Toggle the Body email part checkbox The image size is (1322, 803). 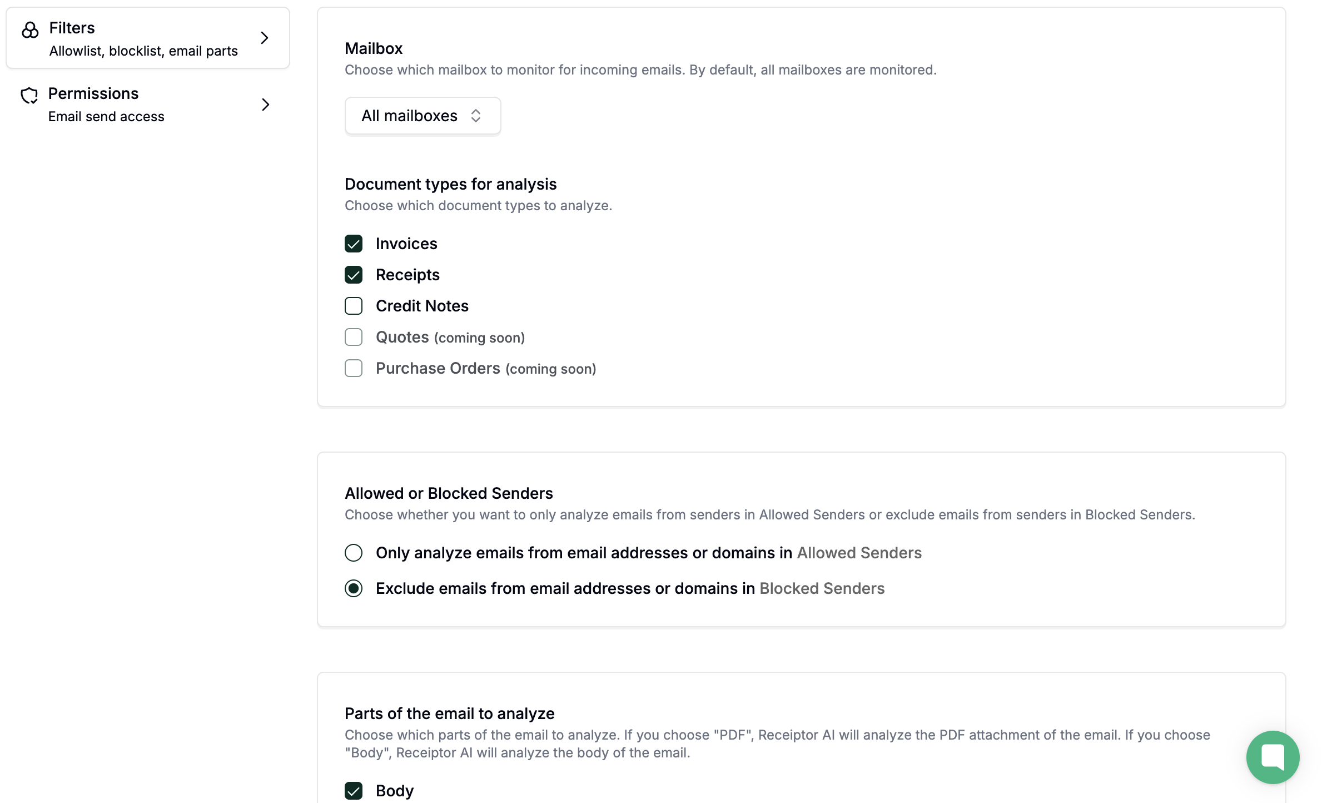(354, 791)
